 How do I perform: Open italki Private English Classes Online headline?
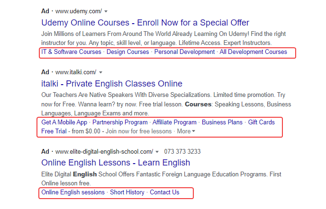pos(112,84)
